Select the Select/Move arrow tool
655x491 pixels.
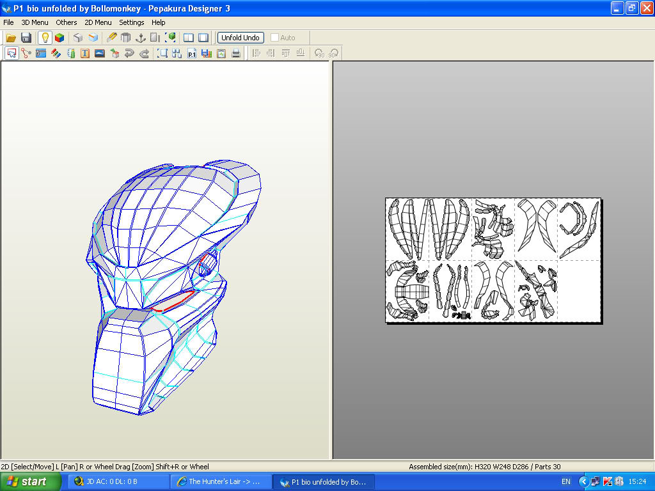(12, 53)
